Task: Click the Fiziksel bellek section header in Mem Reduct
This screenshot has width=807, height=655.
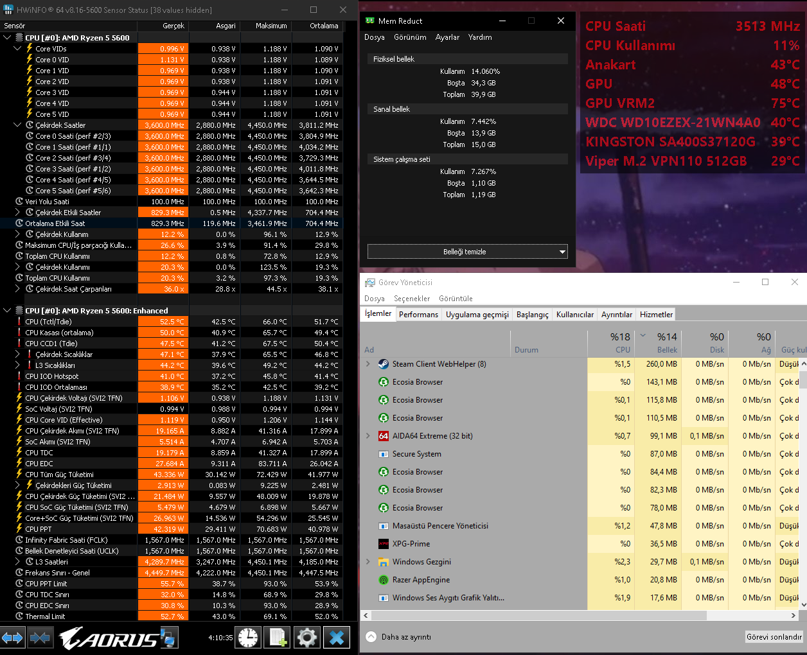Action: pos(467,59)
